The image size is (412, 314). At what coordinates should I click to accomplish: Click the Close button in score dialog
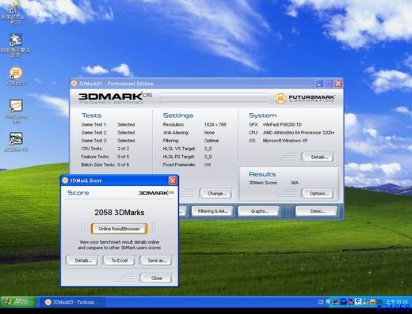click(x=157, y=278)
